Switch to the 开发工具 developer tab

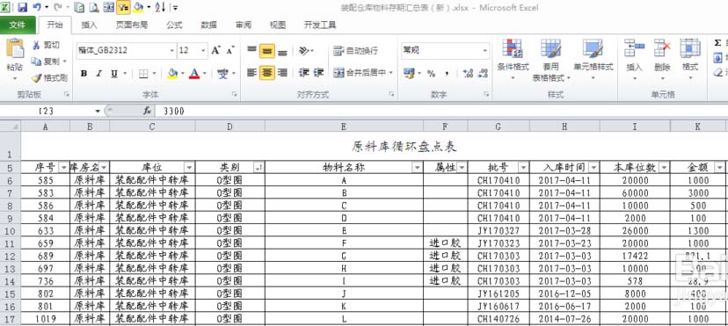pyautogui.click(x=320, y=25)
